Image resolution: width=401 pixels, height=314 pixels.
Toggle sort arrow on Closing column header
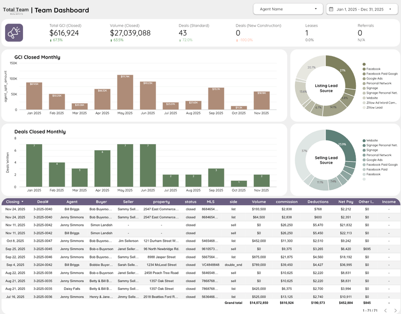[22, 201]
